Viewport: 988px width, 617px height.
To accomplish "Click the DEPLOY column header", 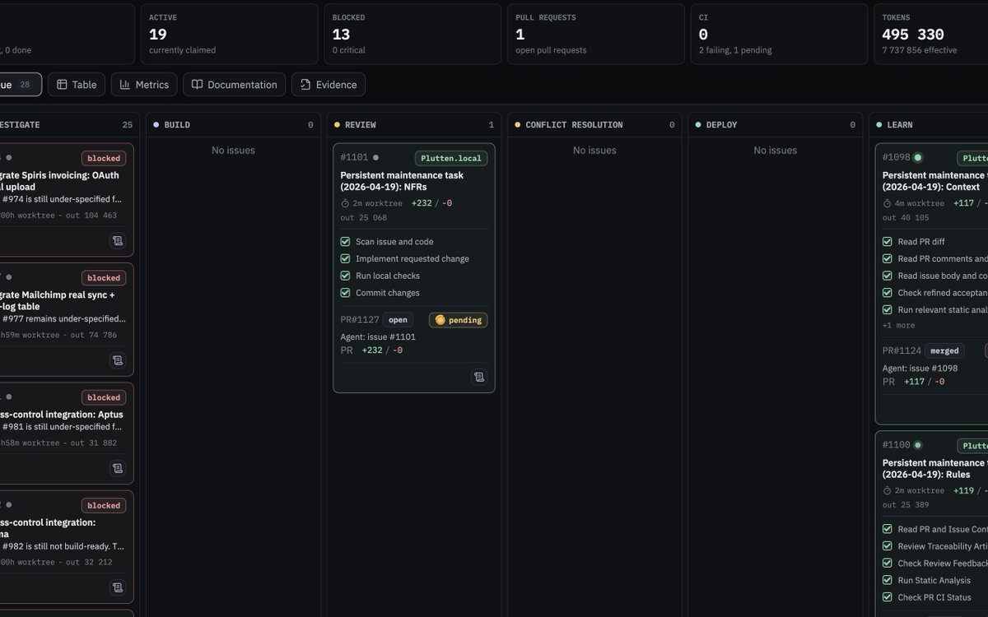I will 776,125.
